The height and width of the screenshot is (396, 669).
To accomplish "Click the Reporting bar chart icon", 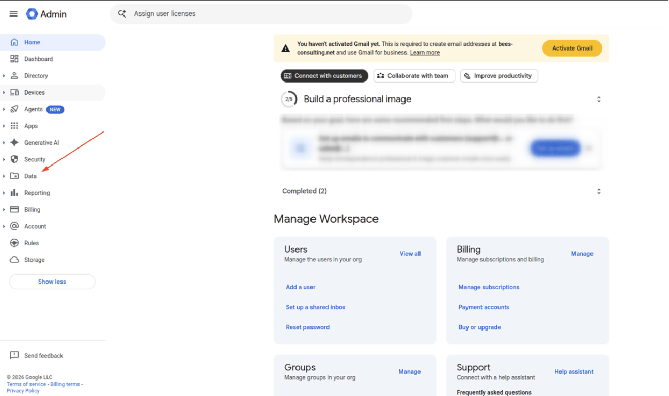I will point(14,193).
